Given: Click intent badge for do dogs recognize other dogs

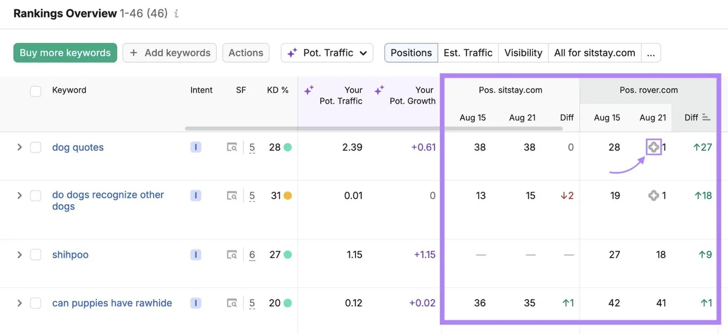Looking at the screenshot, I should (x=195, y=195).
